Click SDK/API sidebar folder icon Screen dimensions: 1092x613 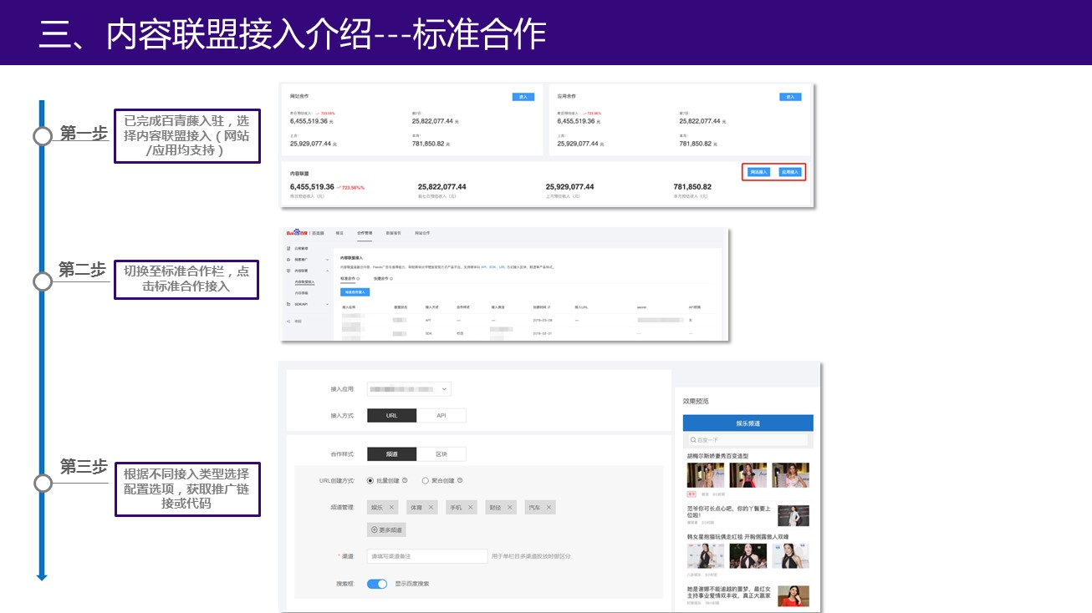[x=288, y=304]
